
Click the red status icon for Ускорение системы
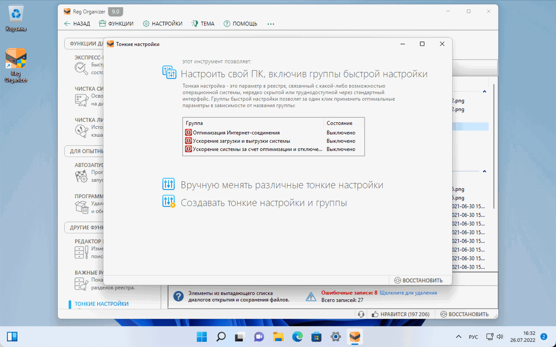click(x=188, y=149)
